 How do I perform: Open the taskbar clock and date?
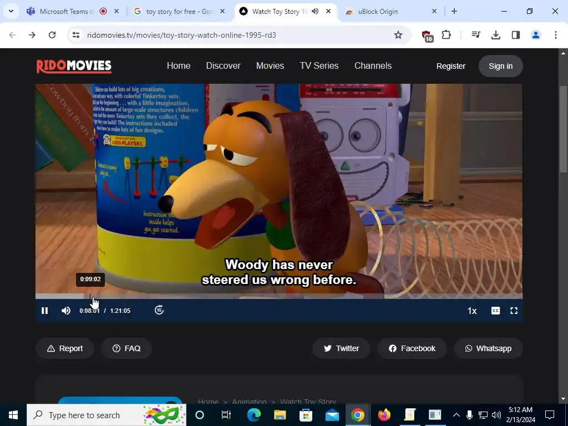(x=520, y=415)
